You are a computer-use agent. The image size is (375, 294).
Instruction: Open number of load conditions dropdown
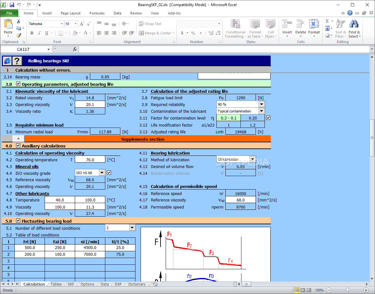tap(132, 227)
